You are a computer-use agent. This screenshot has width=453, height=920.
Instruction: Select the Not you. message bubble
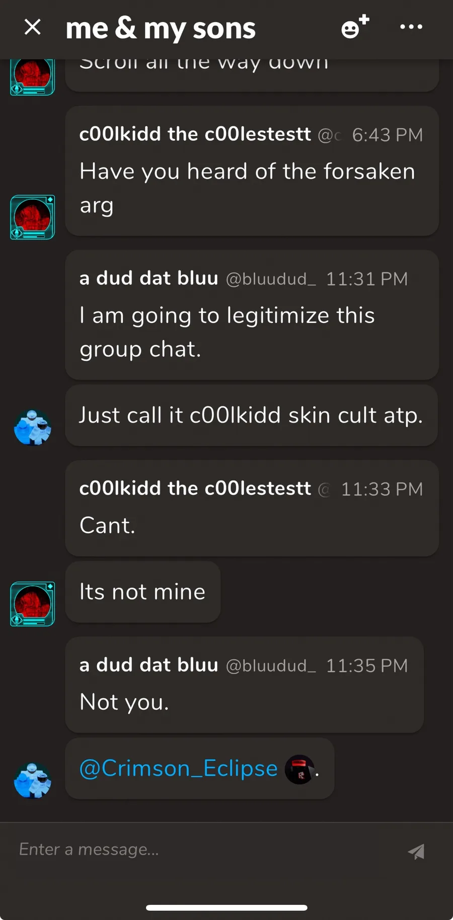click(245, 685)
